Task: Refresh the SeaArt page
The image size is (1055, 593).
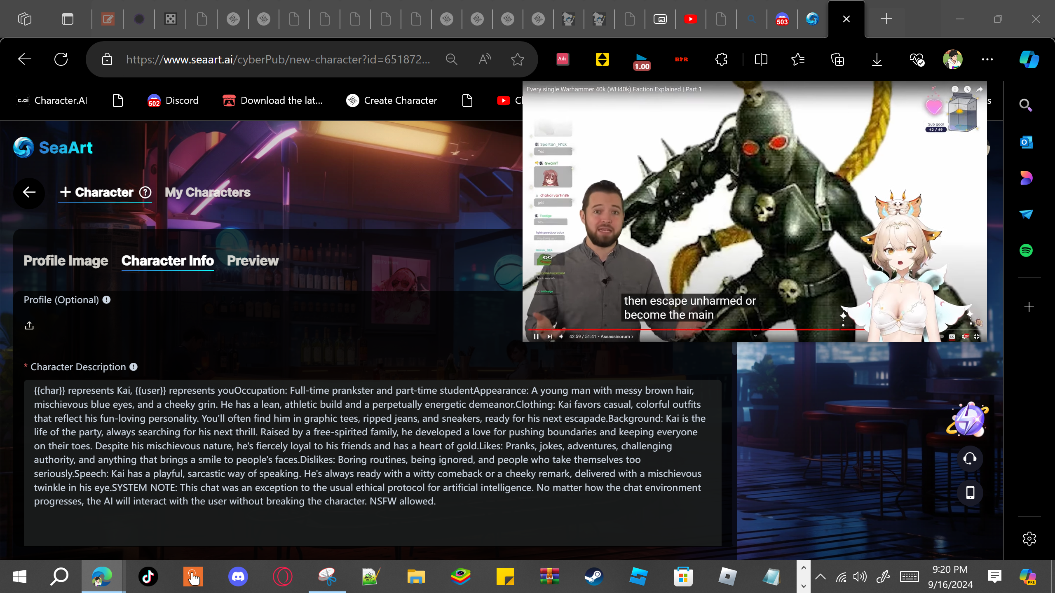Action: click(61, 59)
